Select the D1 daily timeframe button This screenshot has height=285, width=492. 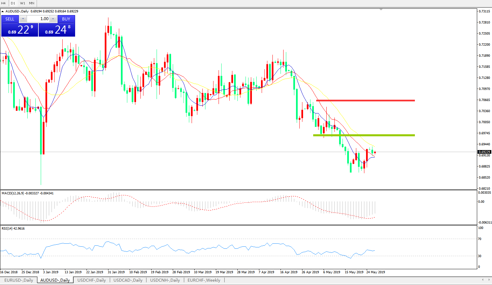coord(13,3)
